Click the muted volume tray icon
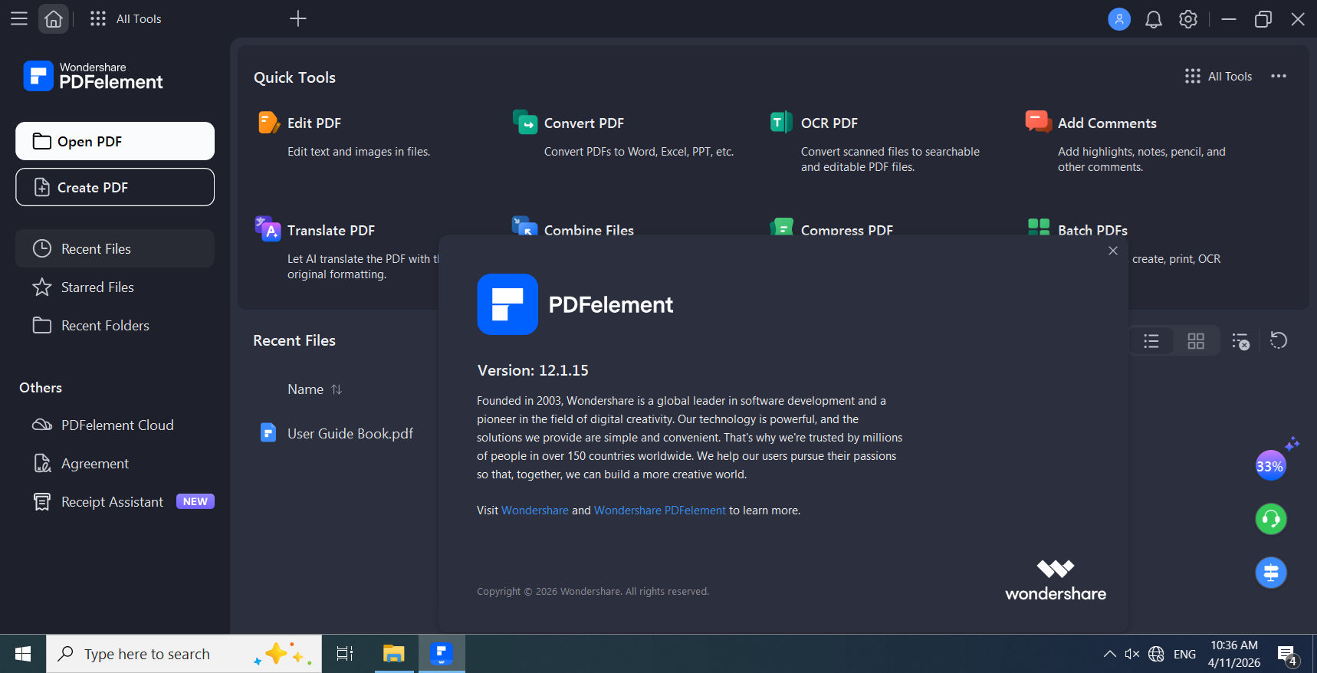The image size is (1317, 673). 1132,654
